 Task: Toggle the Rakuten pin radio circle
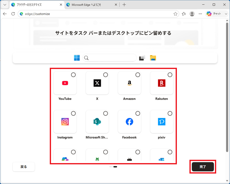point(170,75)
